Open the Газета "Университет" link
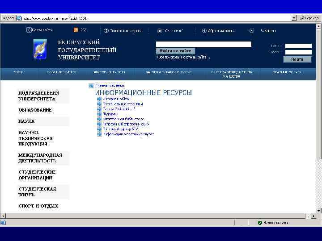The image size is (322, 241). 119,109
